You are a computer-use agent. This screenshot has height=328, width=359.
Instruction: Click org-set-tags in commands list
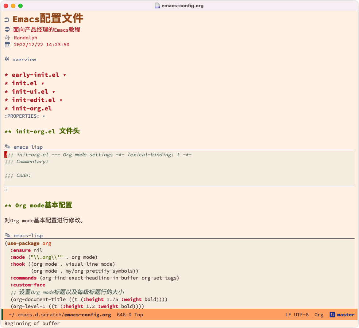coord(159,278)
